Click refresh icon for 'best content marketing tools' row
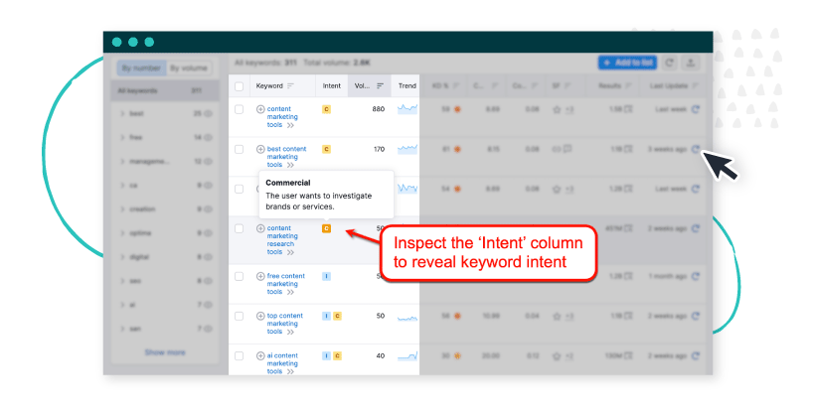The height and width of the screenshot is (413, 815). (696, 149)
